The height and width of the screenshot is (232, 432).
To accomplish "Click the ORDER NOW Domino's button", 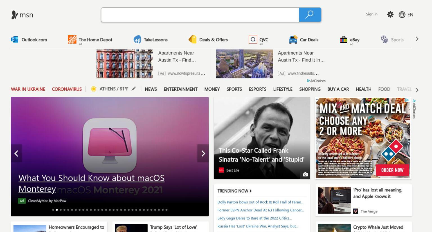I will [x=392, y=170].
